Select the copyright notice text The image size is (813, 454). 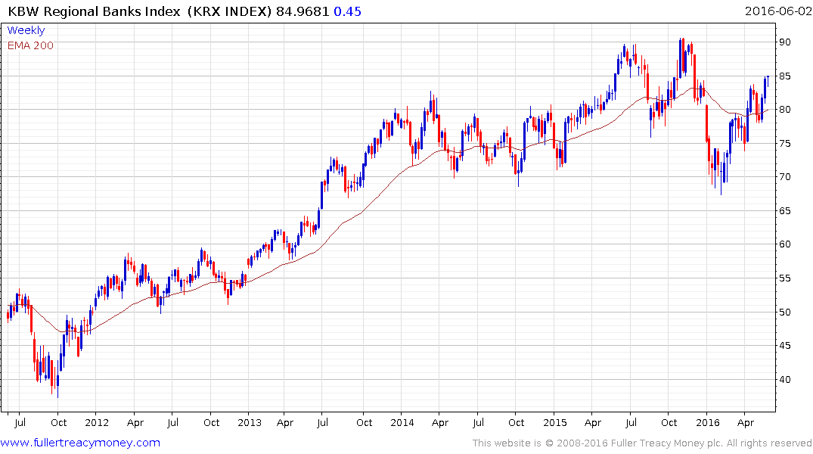[x=642, y=443]
